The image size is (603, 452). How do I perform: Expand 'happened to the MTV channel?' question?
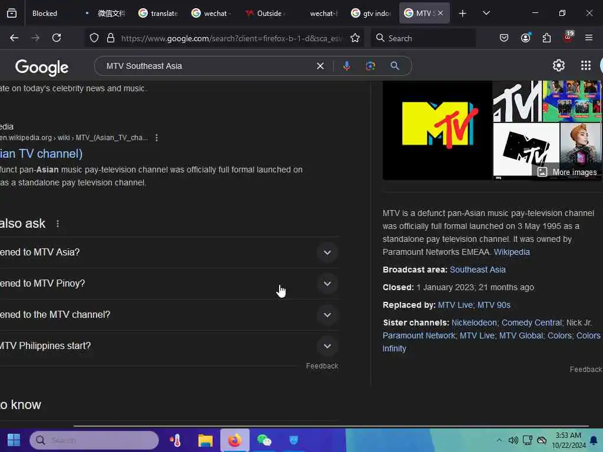click(x=169, y=315)
